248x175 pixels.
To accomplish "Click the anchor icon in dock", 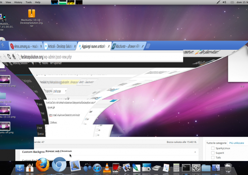I will (19, 168).
